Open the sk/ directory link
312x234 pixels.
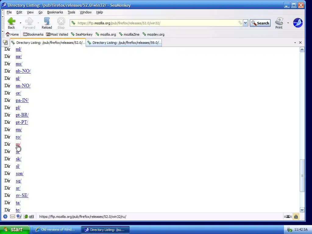tap(19, 159)
